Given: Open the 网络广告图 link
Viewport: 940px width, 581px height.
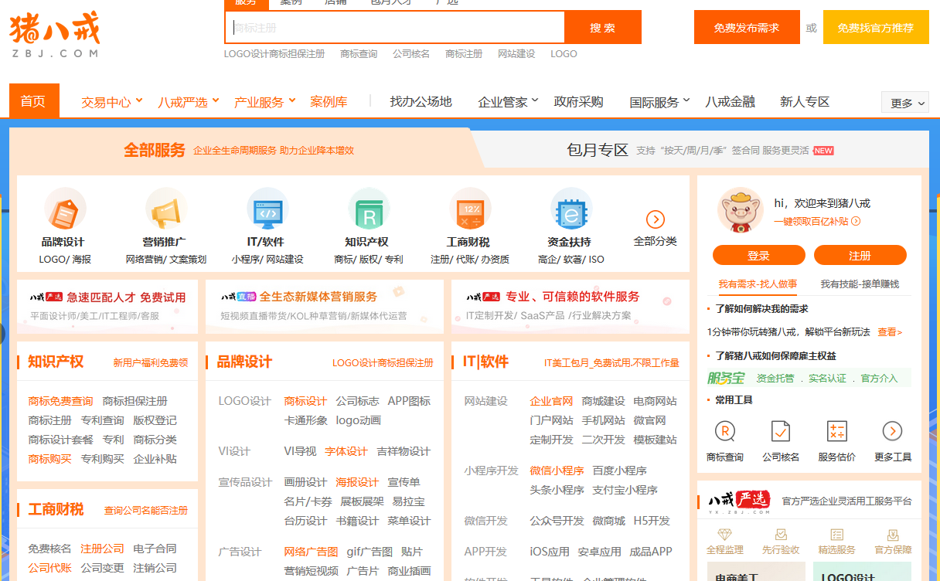Looking at the screenshot, I should (x=311, y=552).
